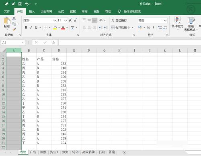Open the 插入 ribbon tab
This screenshot has height=156, width=201.
pyautogui.click(x=32, y=11)
